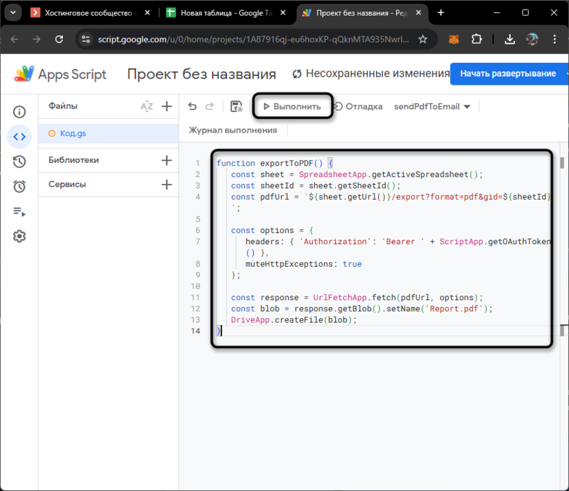The image size is (569, 491).
Task: Open Журнал выполнения execution log
Action: [x=233, y=130]
